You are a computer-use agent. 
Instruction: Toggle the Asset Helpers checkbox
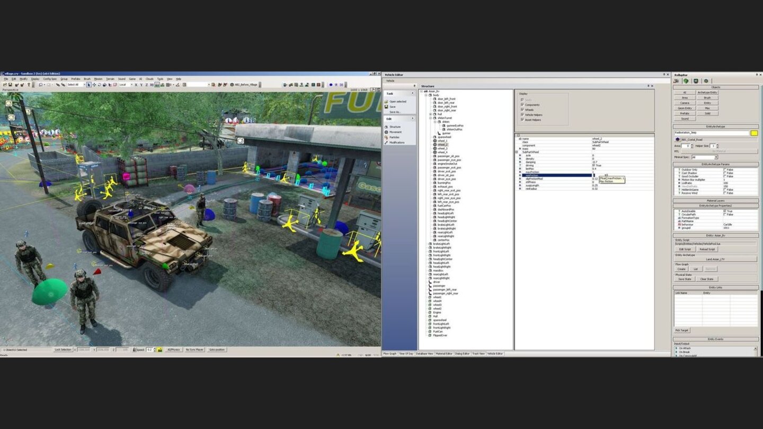point(522,120)
